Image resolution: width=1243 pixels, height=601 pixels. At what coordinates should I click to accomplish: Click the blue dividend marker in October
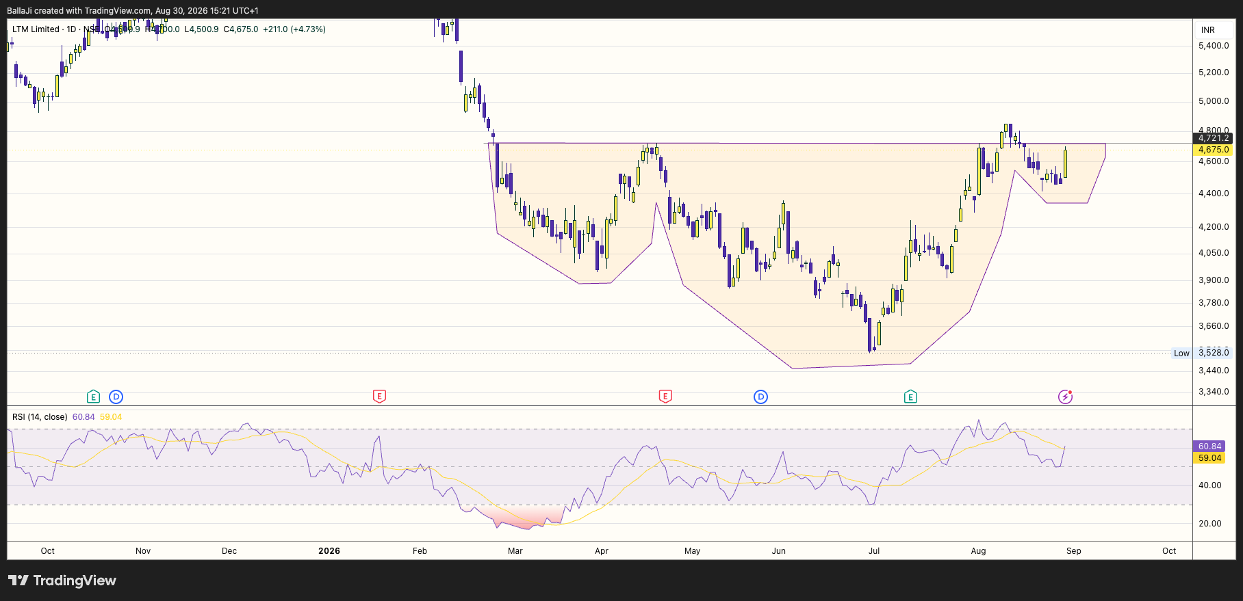(x=116, y=397)
